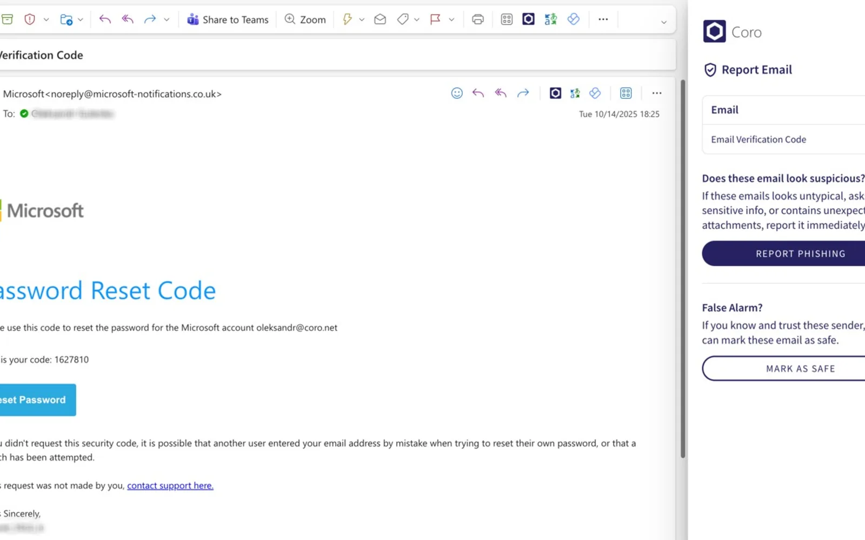Open More options ellipsis in the top toolbar

coord(603,19)
